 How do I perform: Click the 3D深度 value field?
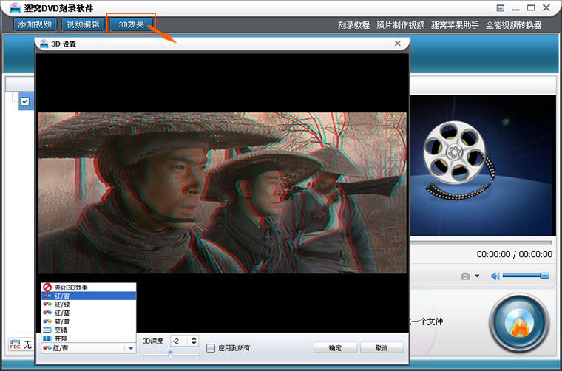coord(180,341)
